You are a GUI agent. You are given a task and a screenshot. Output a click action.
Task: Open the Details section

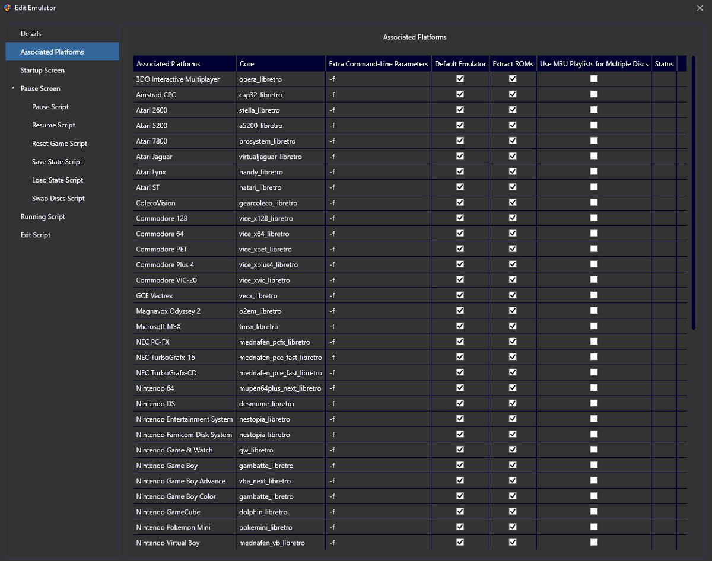tap(31, 34)
